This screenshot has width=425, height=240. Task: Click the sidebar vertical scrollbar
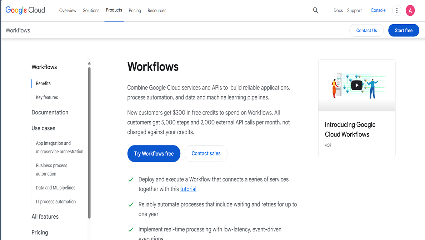click(89, 143)
